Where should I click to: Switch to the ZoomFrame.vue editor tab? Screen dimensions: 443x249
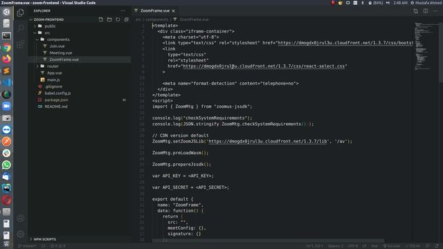(x=155, y=11)
